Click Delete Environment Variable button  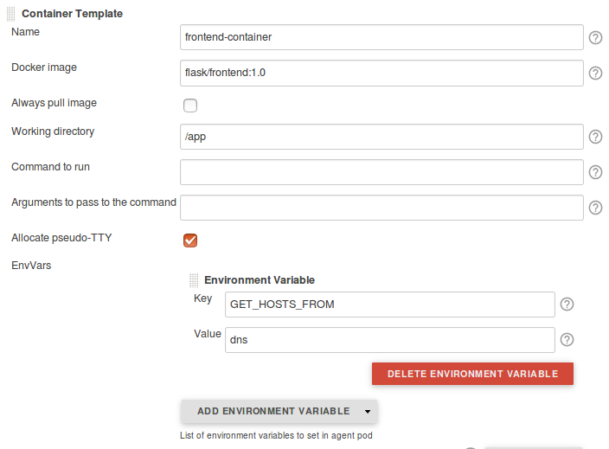472,374
